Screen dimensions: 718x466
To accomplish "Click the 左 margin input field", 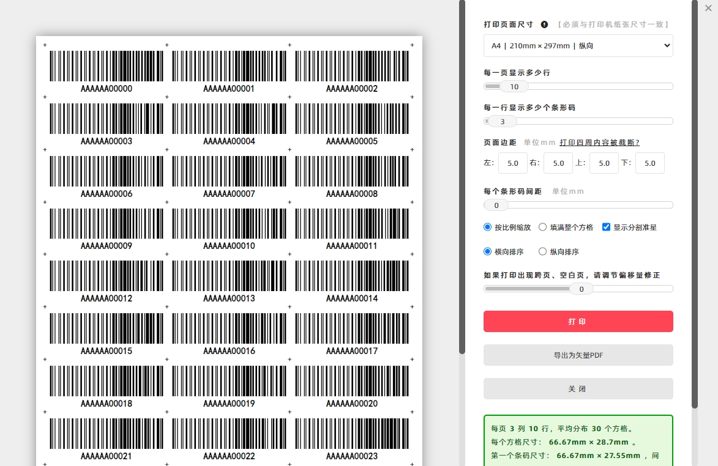I will (513, 163).
